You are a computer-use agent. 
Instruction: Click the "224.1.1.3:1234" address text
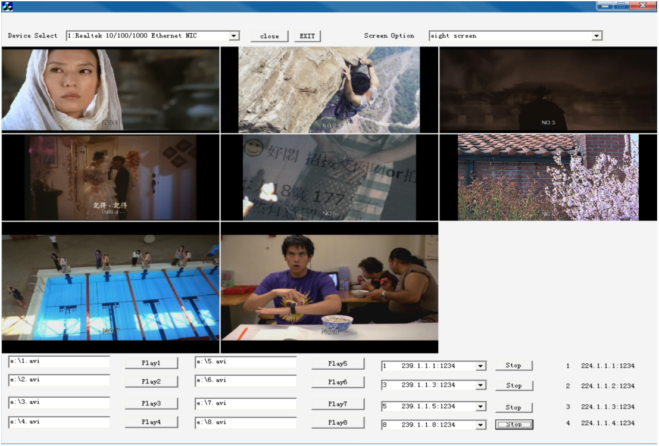(x=608, y=407)
